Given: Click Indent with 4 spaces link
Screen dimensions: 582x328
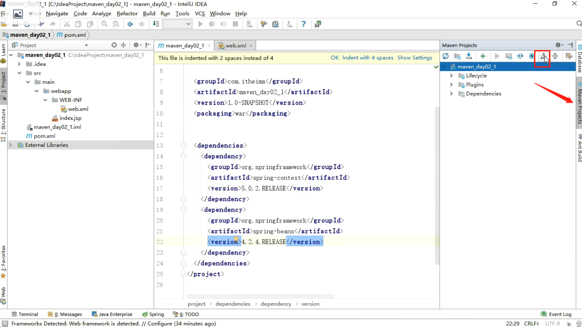Looking at the screenshot, I should pos(368,58).
